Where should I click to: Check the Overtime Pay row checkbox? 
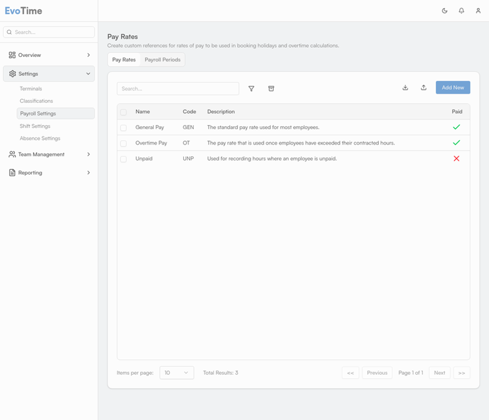123,143
